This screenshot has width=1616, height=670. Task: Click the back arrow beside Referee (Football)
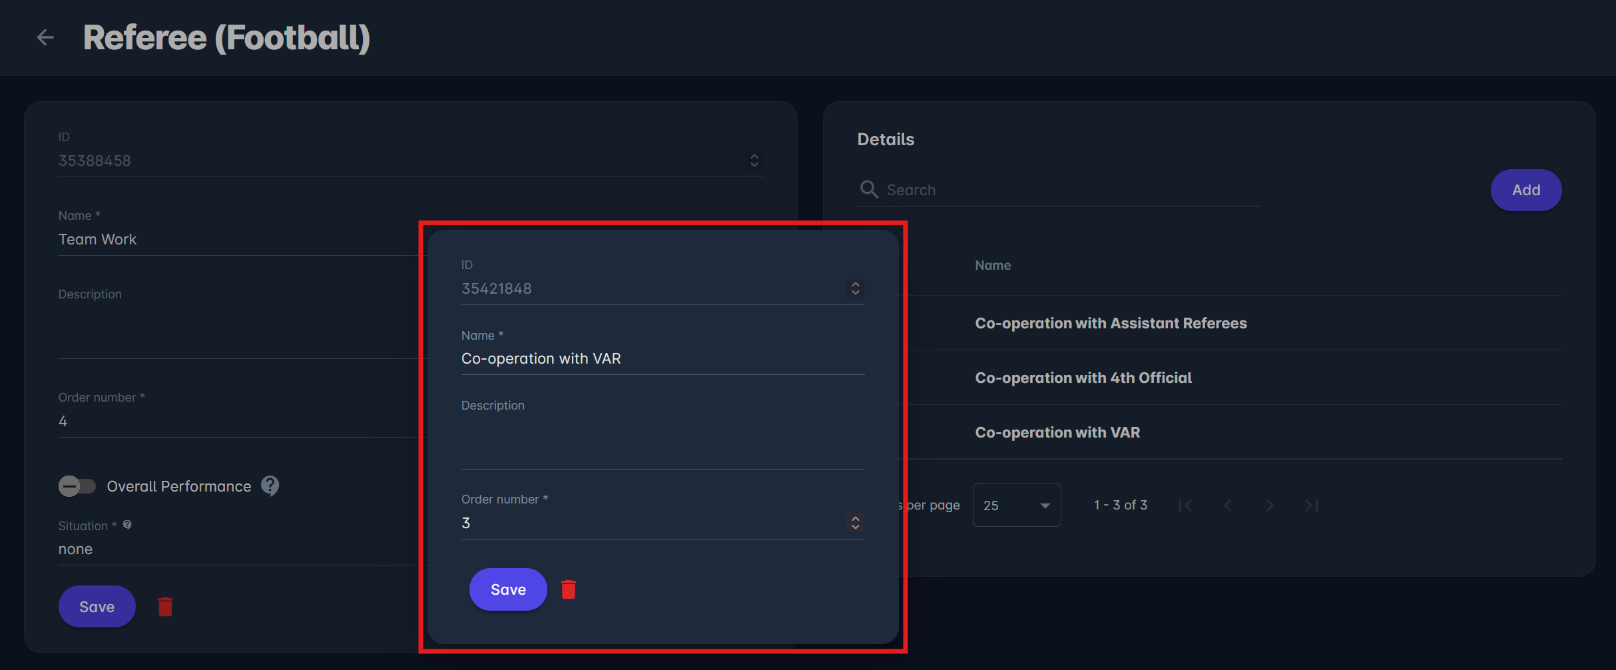point(45,37)
